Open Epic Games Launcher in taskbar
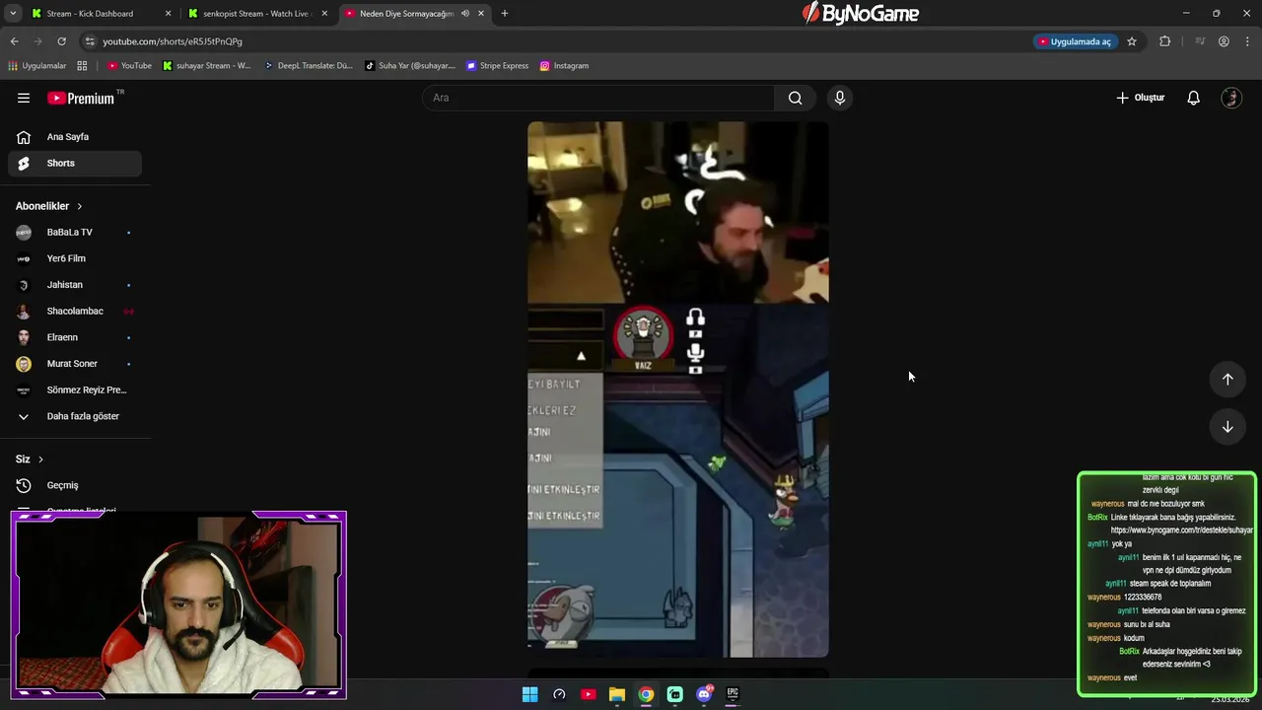This screenshot has width=1262, height=710. 733,694
